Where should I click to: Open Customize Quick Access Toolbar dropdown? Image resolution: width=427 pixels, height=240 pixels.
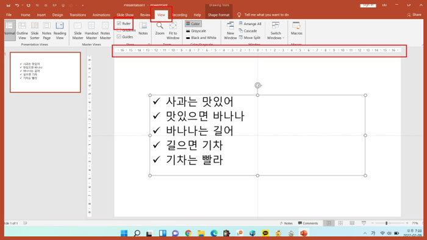click(x=82, y=5)
